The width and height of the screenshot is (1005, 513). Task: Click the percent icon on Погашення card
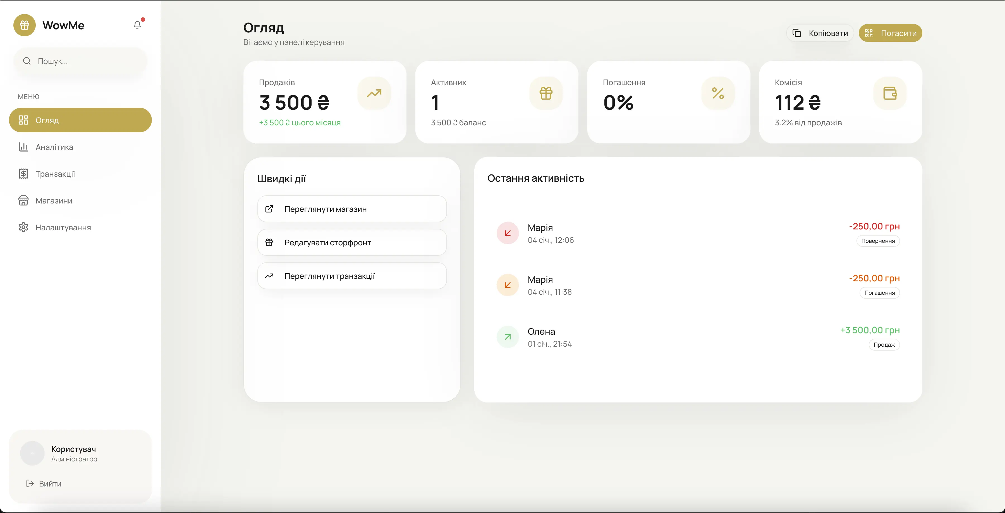718,93
